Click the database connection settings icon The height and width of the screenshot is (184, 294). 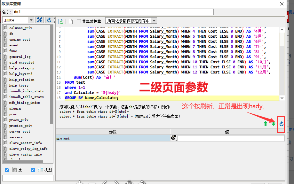click(x=40, y=20)
